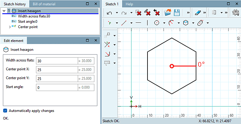This screenshot has height=124, width=241.
Task: Select the slot shape tool
Action: point(200,23)
